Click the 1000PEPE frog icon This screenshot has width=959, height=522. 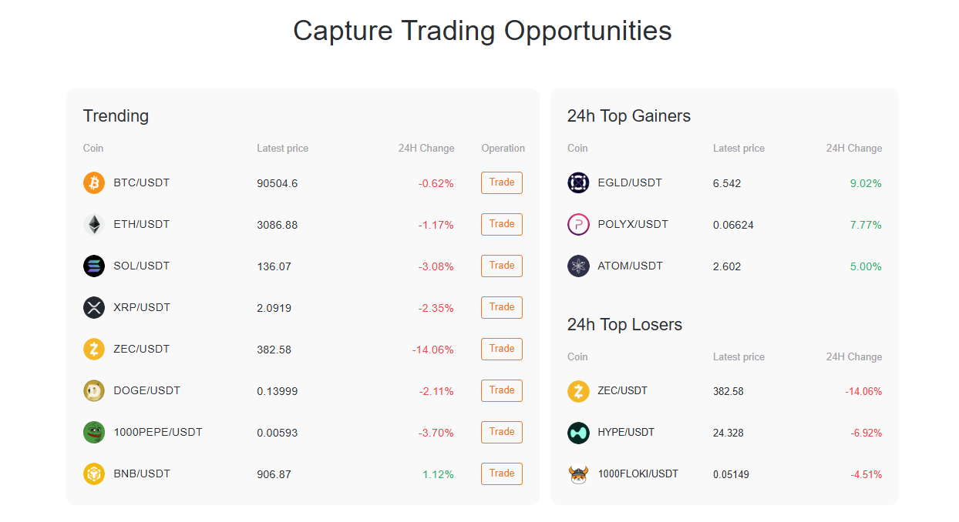pos(93,432)
